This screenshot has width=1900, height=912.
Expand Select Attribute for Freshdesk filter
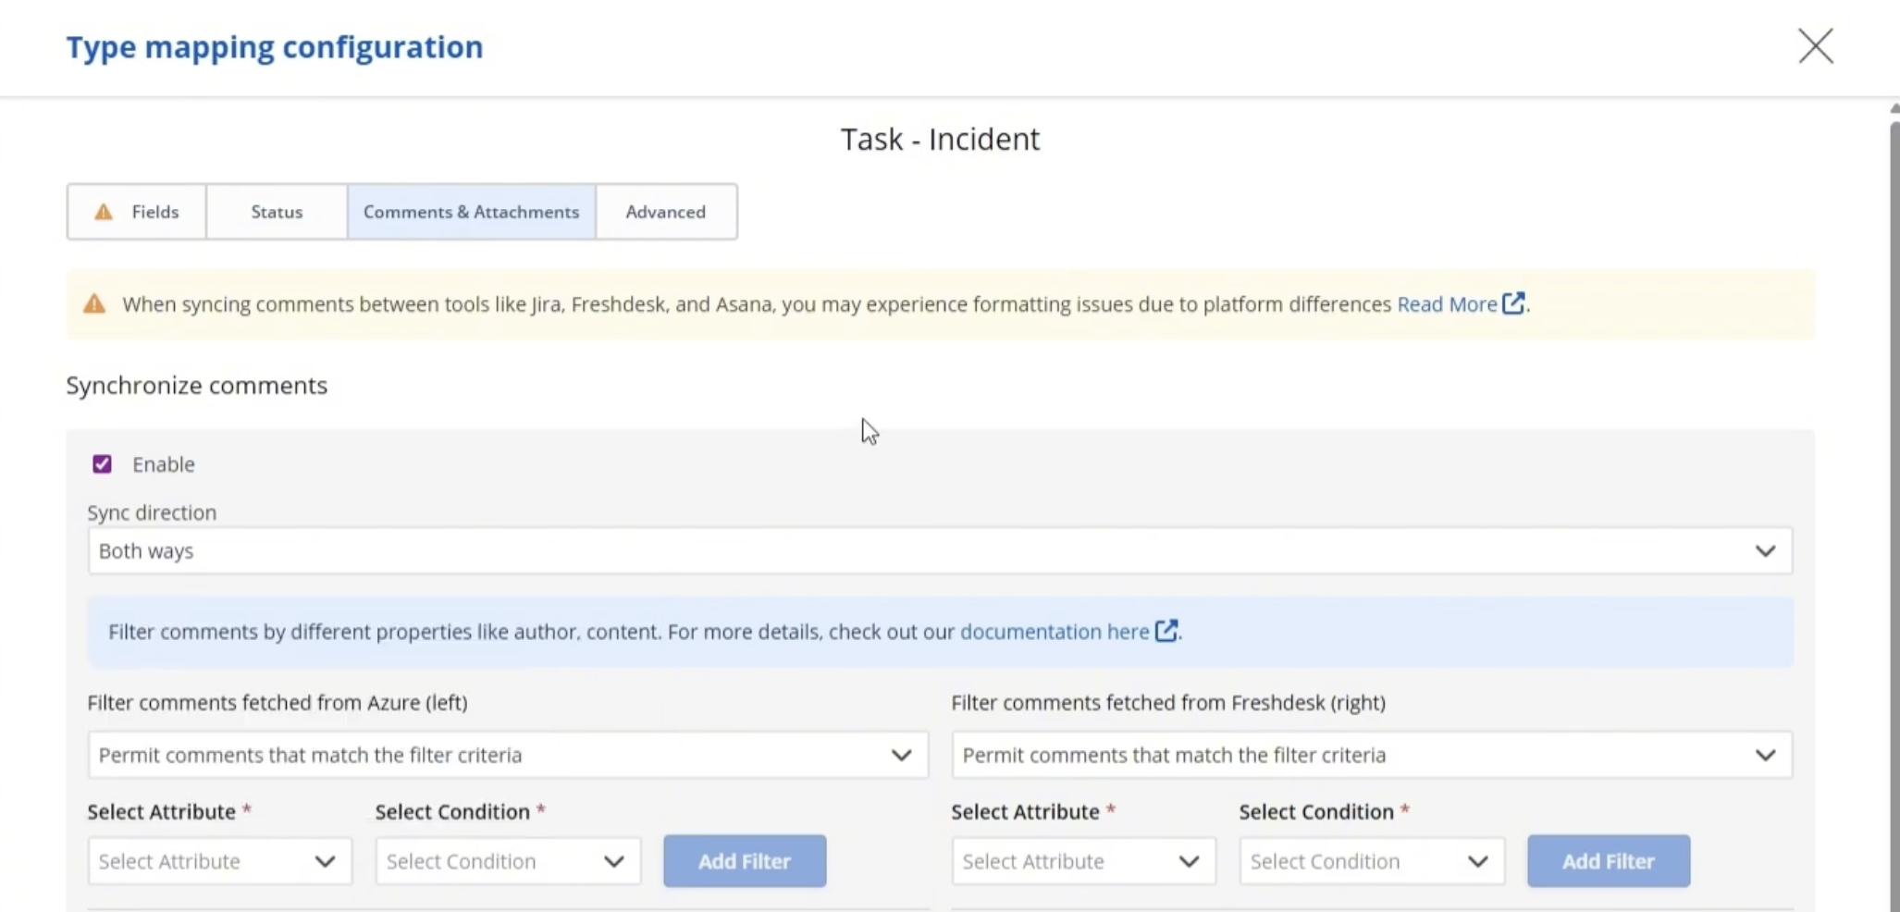pyautogui.click(x=1083, y=861)
